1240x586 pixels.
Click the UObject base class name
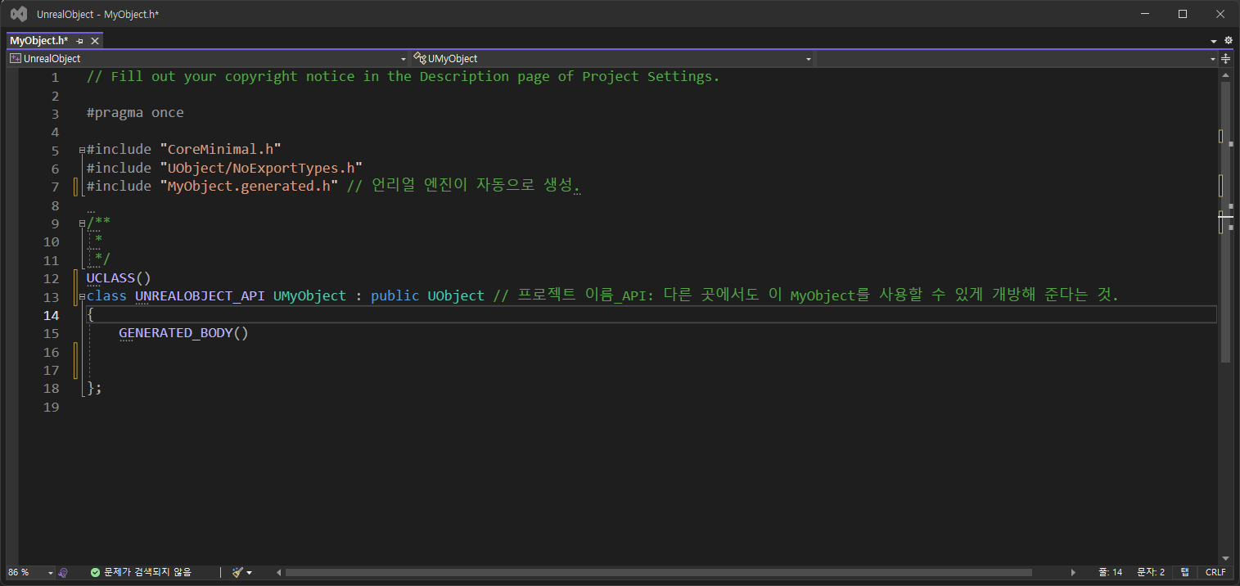click(x=456, y=296)
